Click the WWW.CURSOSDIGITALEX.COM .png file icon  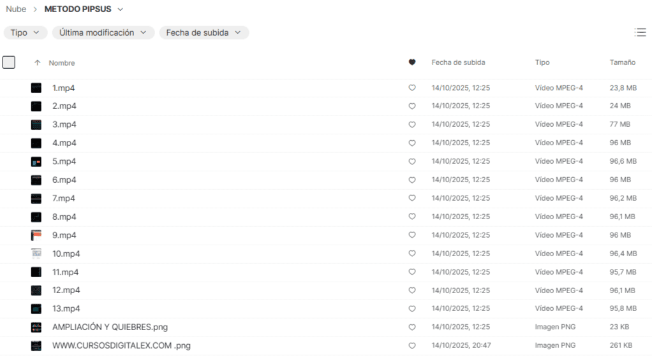[x=36, y=346]
